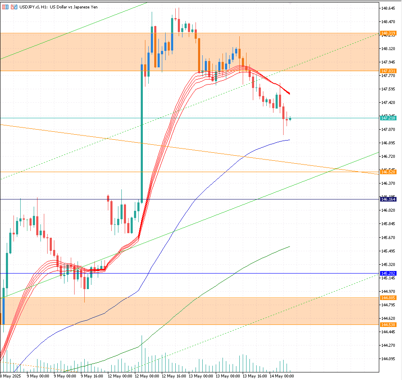Image resolution: width=402 pixels, height=380 pixels.
Task: Click the orange 147.831 price label
Action: [388, 71]
